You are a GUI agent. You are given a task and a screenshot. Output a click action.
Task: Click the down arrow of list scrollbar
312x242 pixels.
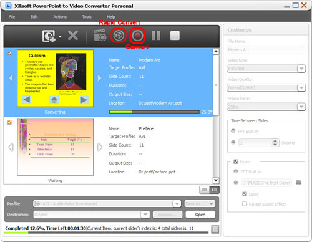[216, 180]
